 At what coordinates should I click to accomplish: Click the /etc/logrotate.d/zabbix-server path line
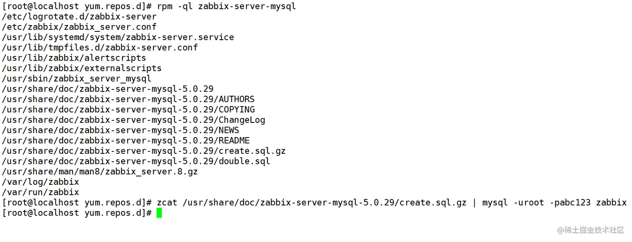tap(79, 17)
